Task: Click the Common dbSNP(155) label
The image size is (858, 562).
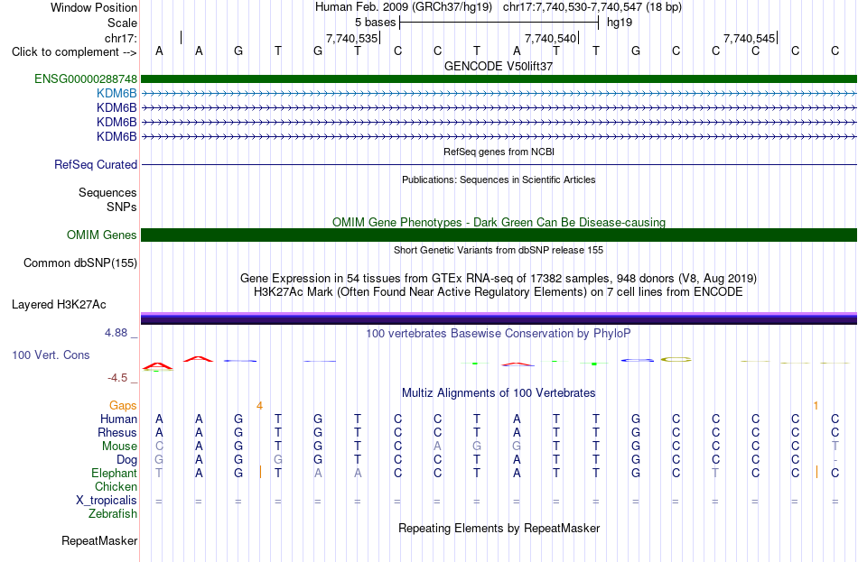Action: click(x=80, y=263)
